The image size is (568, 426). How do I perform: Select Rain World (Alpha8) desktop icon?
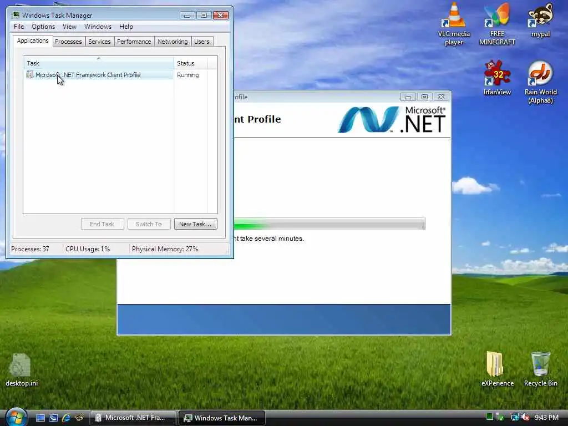540,82
